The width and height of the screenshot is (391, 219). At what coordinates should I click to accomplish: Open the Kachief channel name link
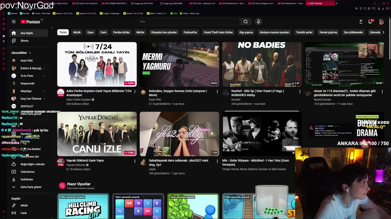[236, 99]
